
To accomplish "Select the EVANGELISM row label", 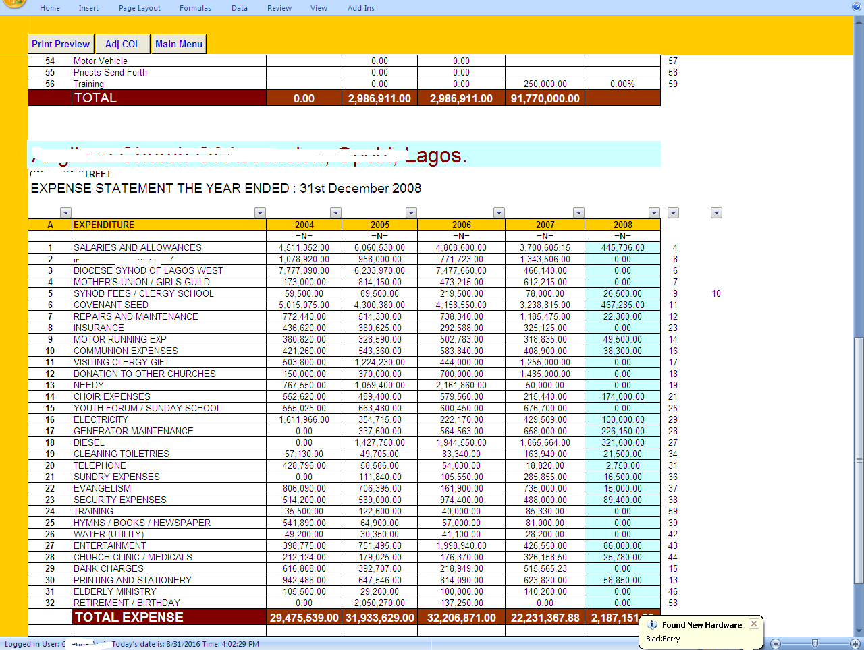I will [x=169, y=488].
